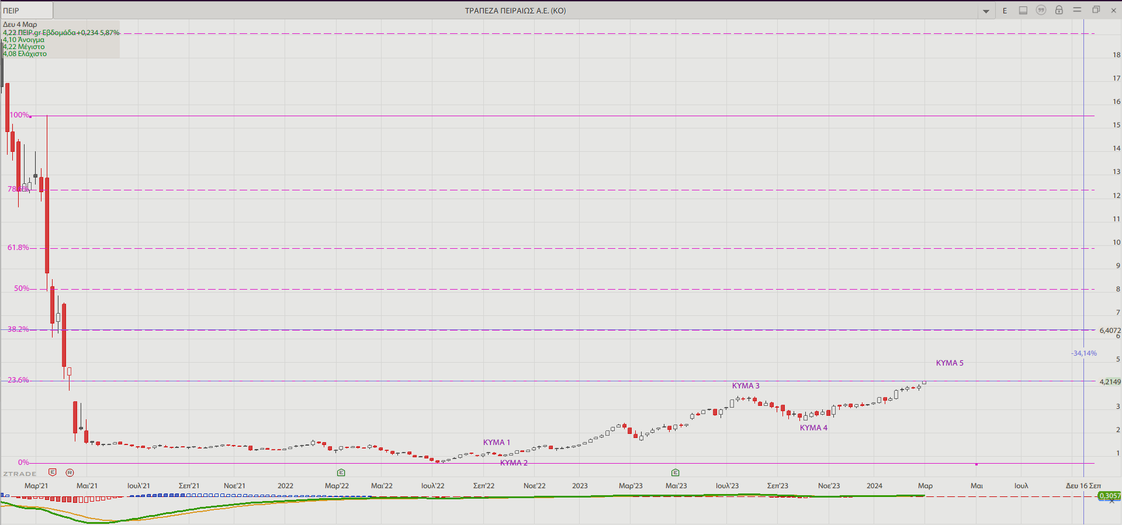Select the ΚΥΜΑ 2 wave label

pos(514,463)
